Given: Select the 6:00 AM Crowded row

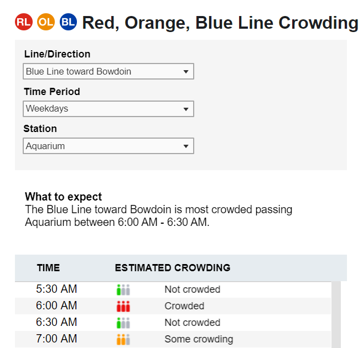Looking at the screenshot, I should [173, 306].
